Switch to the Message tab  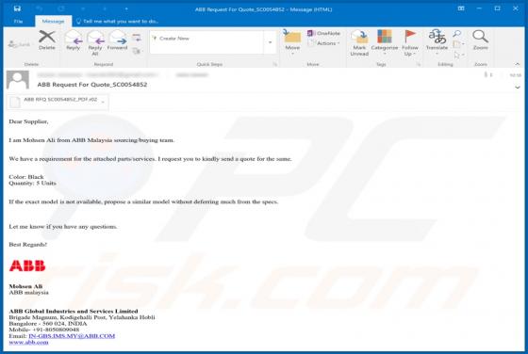(53, 21)
